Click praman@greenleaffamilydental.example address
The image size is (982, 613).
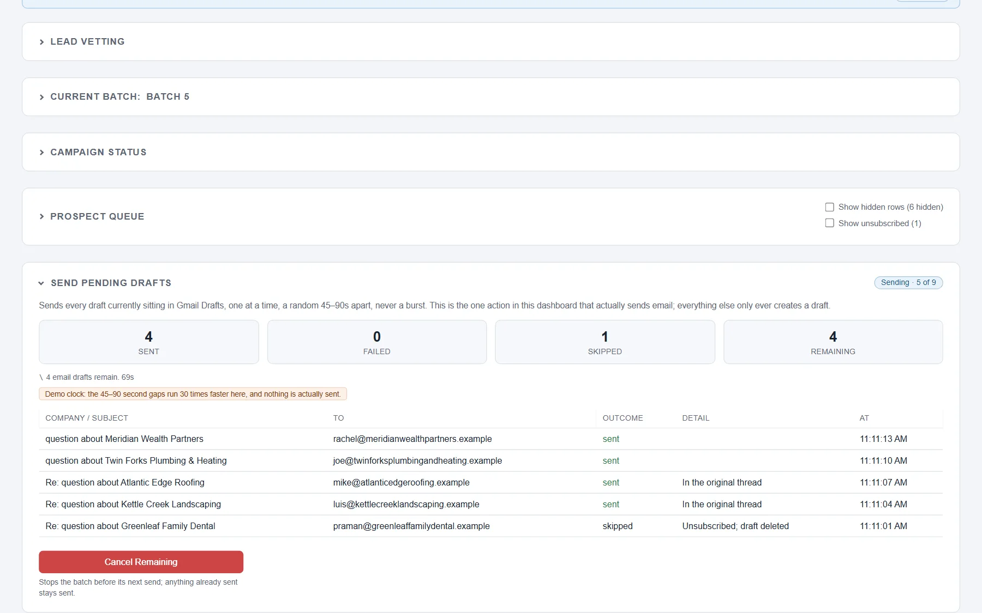point(411,526)
